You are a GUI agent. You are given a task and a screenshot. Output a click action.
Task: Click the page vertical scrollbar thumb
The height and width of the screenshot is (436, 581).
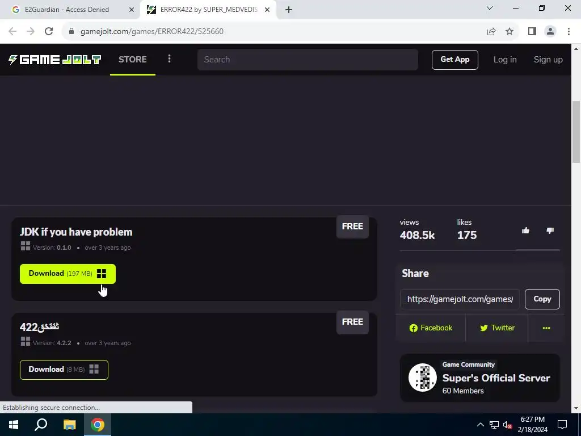coord(576,132)
